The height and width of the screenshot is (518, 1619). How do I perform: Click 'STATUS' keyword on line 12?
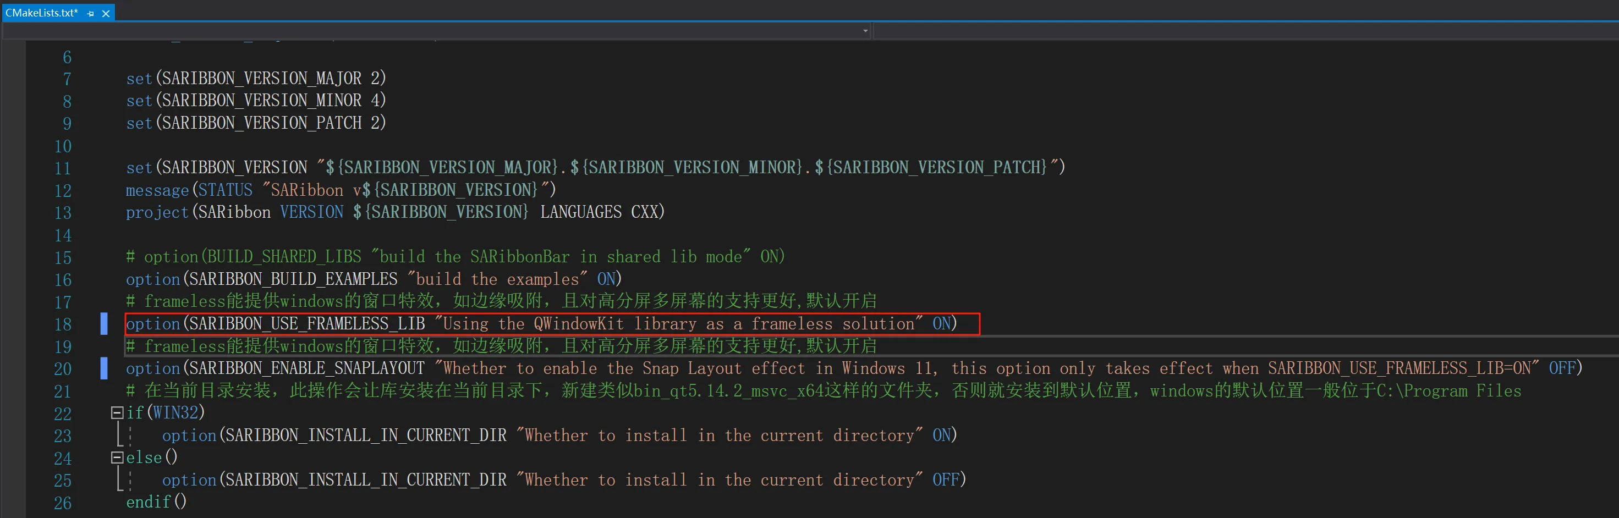[225, 190]
